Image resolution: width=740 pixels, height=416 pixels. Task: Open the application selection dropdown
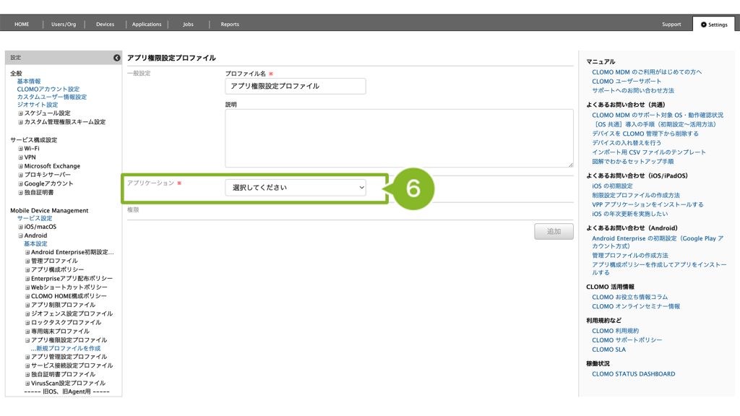click(295, 188)
